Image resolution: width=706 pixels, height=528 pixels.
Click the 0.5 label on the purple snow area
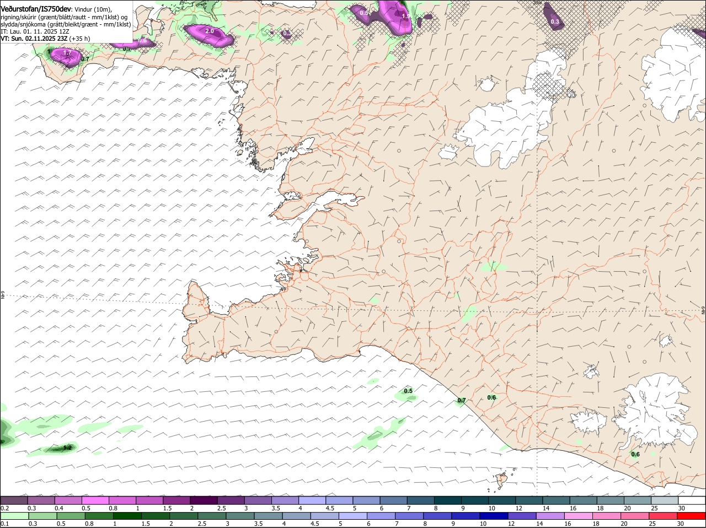click(x=364, y=13)
